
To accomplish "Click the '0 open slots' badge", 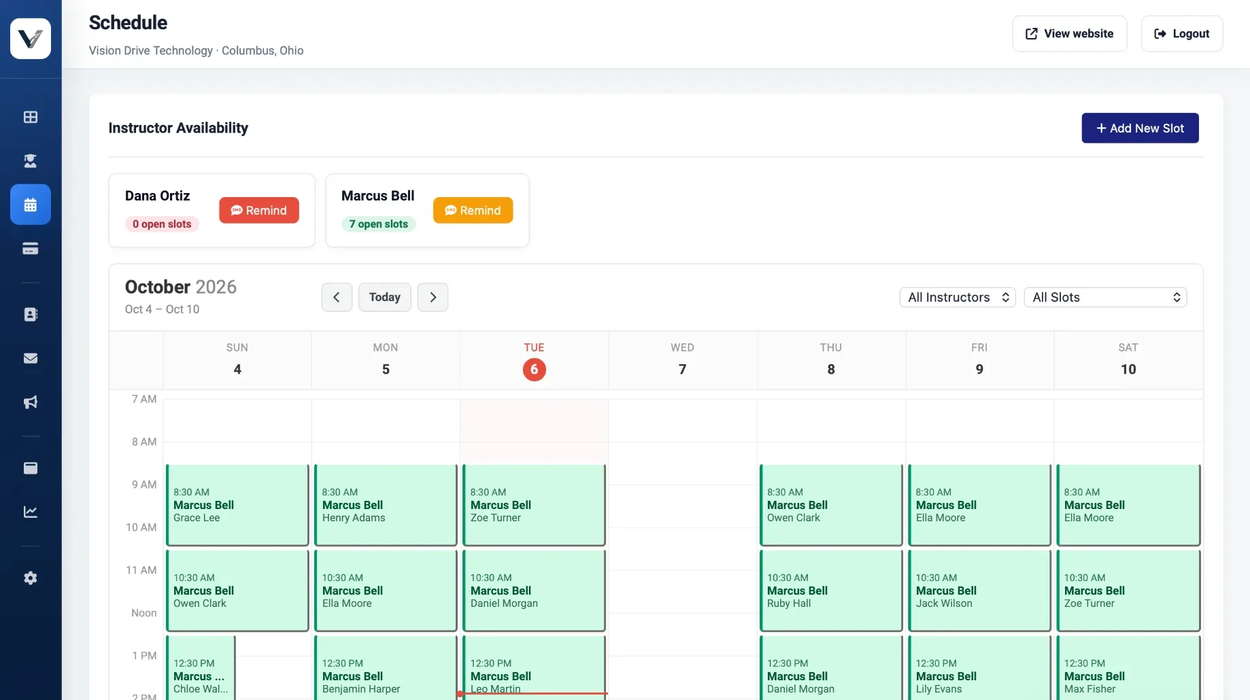I will click(x=162, y=224).
